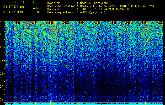Click the 0533 time marker
Viewport: 165px width, 105px height.
pyautogui.click(x=50, y=23)
